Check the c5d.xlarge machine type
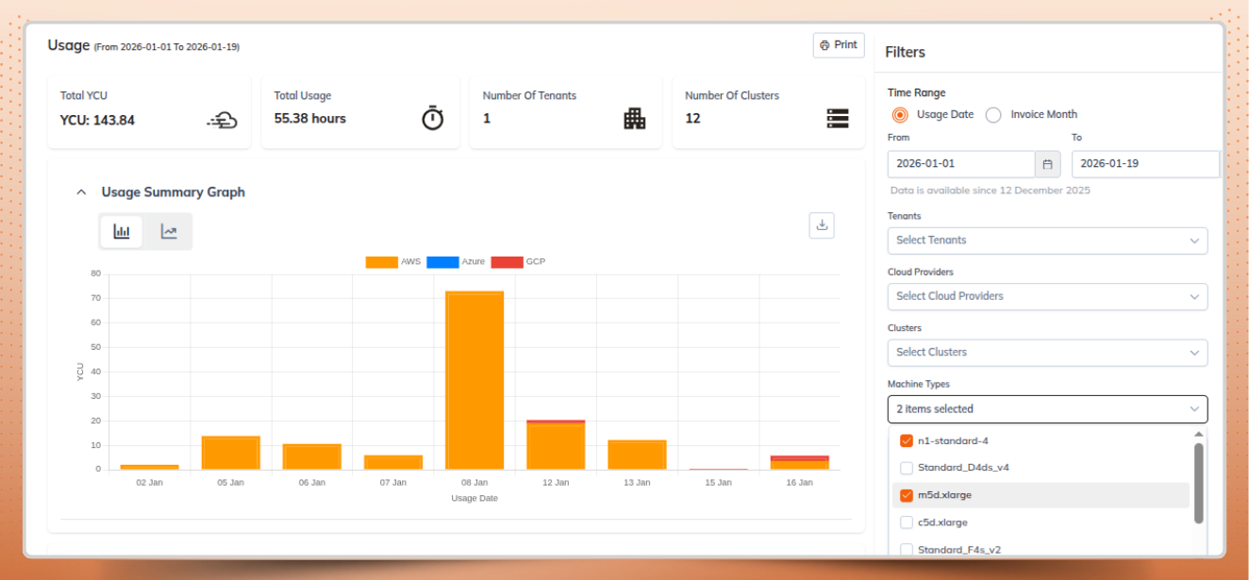This screenshot has width=1249, height=580. [x=907, y=522]
